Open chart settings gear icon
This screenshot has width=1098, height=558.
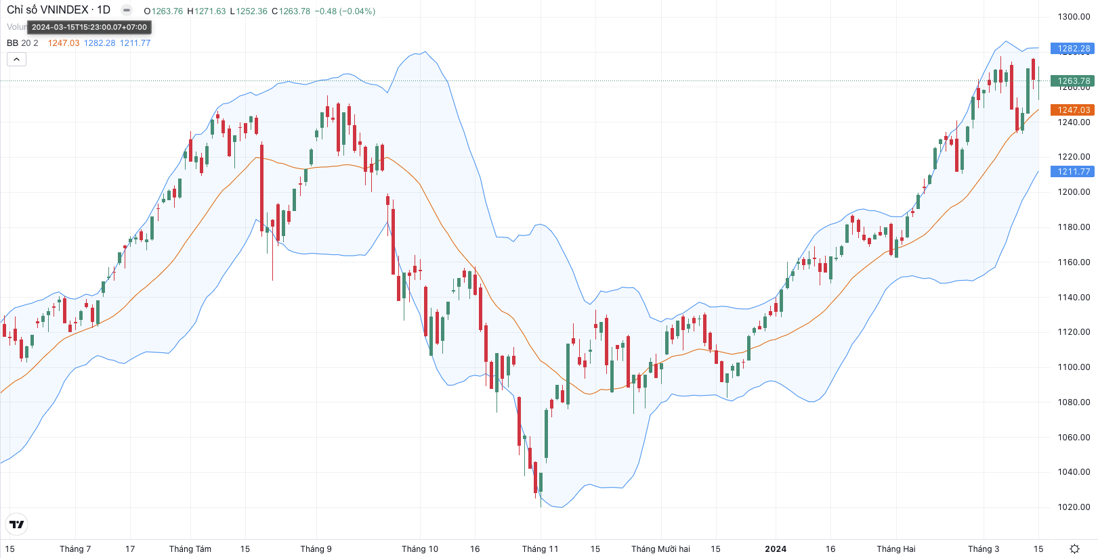coord(1074,549)
